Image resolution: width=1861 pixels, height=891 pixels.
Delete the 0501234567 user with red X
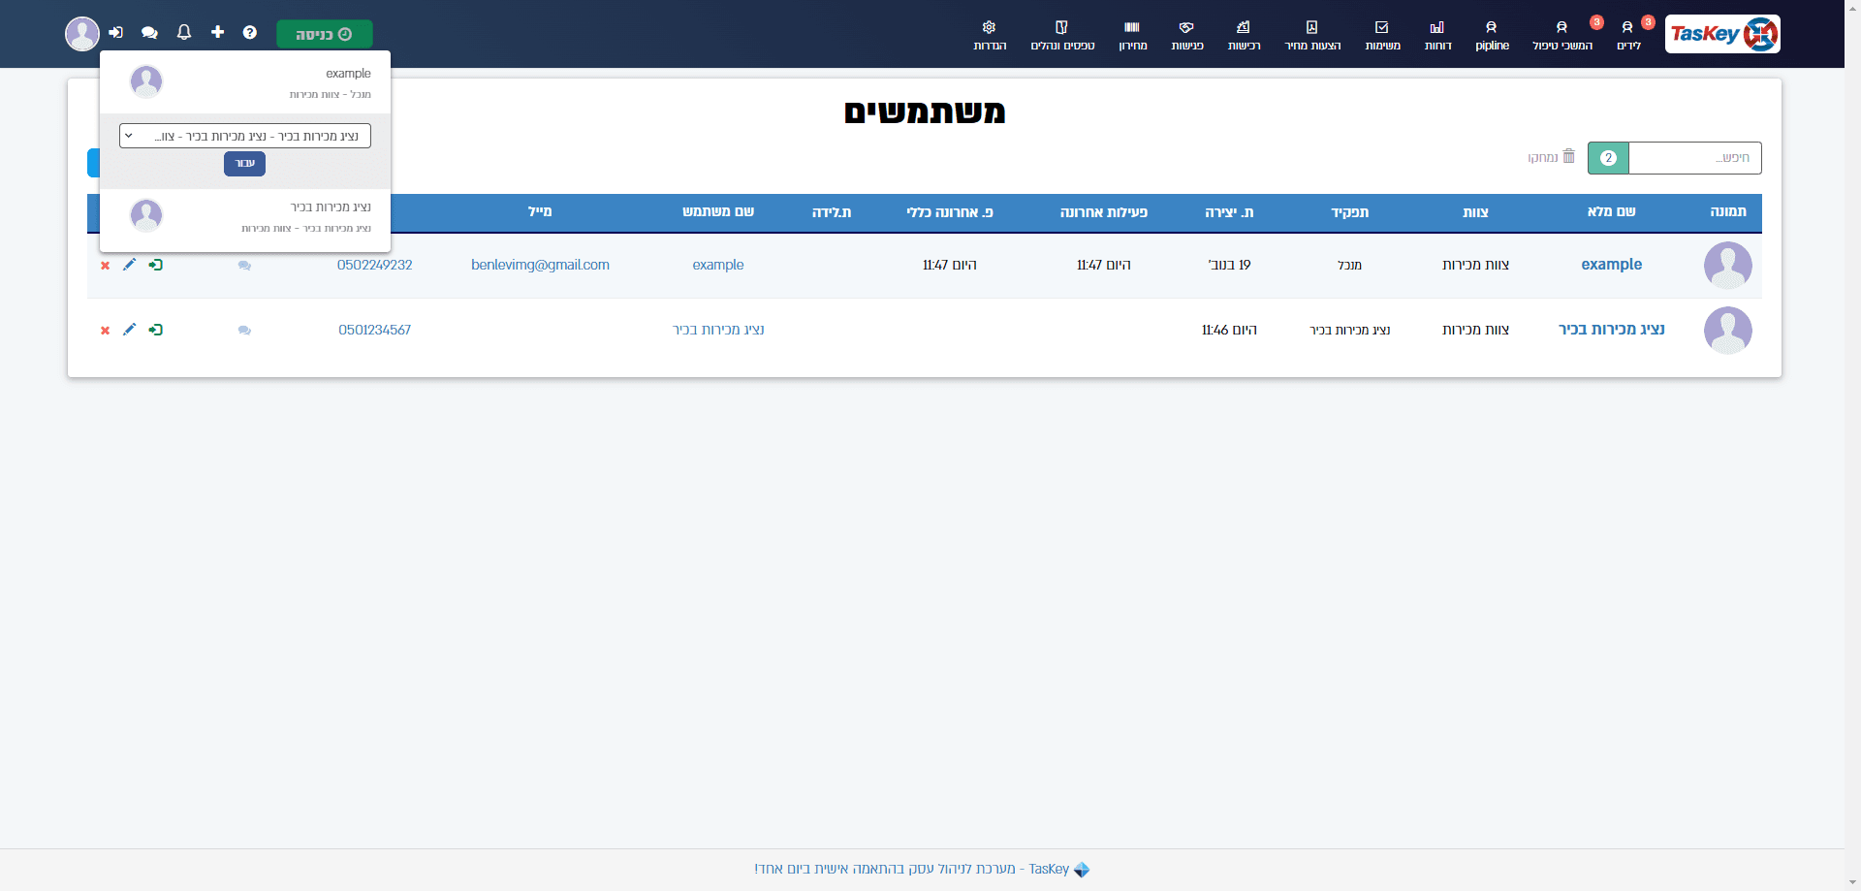click(105, 331)
